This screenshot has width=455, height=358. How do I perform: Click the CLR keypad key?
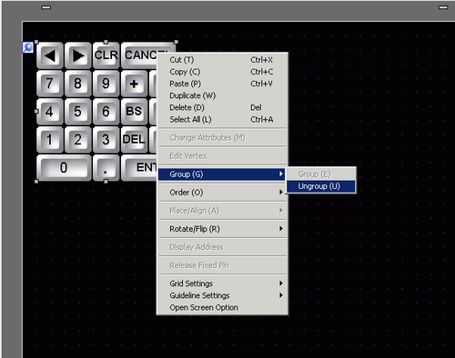coord(106,55)
